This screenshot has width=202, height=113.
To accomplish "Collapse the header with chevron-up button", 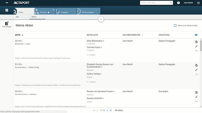I will click(101, 19).
